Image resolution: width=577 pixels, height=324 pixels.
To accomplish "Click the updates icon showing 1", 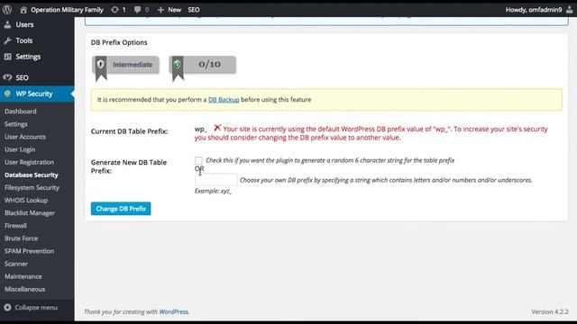I will (x=114, y=10).
